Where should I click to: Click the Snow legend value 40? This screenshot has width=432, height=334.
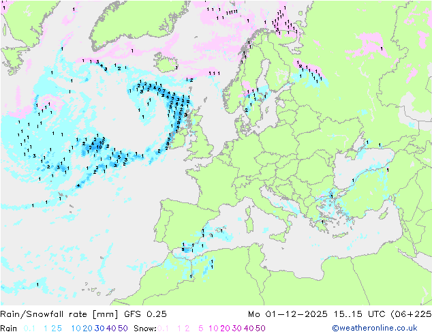coord(248,329)
